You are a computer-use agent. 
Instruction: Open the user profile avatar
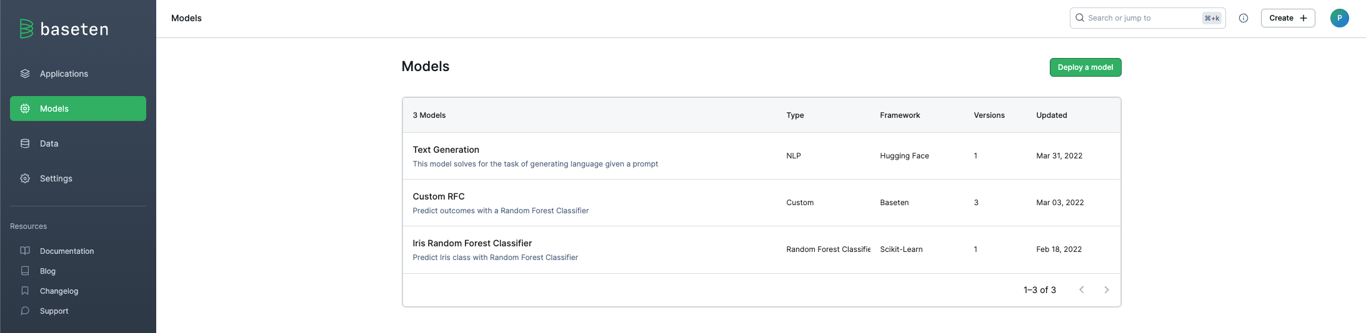(x=1340, y=18)
